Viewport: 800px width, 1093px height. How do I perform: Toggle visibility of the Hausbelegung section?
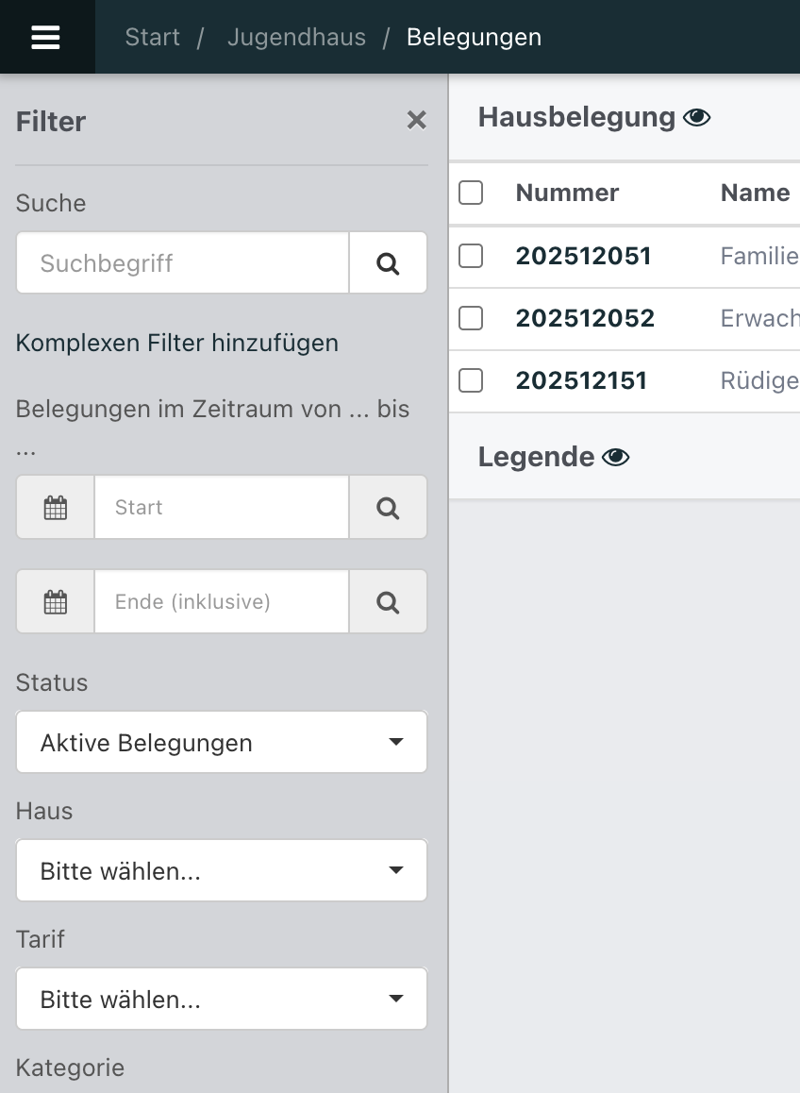[x=696, y=117]
